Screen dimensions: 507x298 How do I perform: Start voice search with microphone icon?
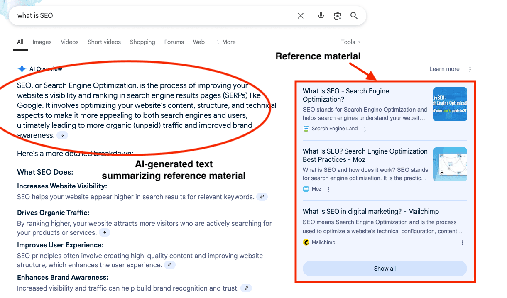click(321, 16)
